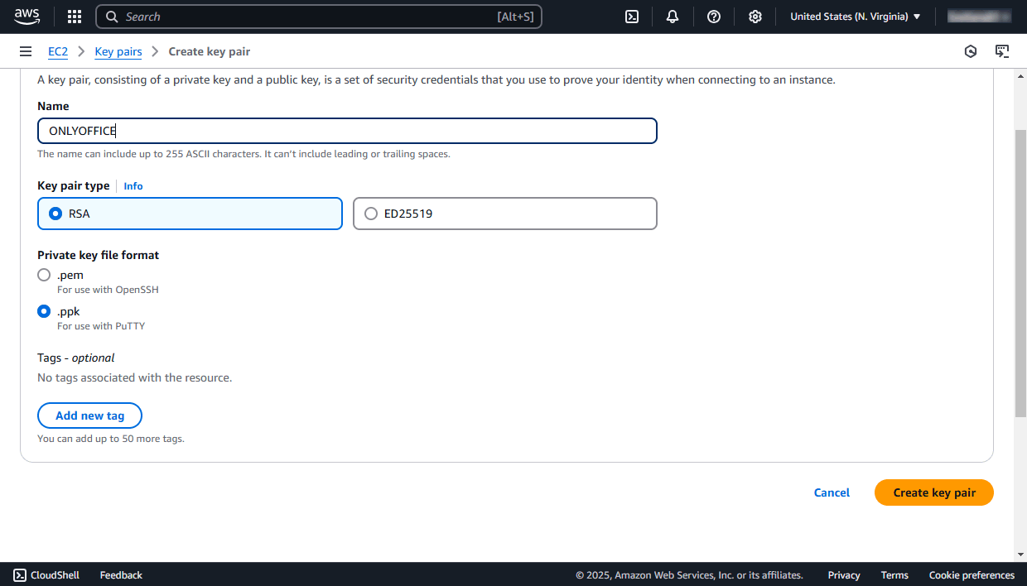The width and height of the screenshot is (1027, 586).
Task: Click the Add new tag button
Action: (x=89, y=415)
